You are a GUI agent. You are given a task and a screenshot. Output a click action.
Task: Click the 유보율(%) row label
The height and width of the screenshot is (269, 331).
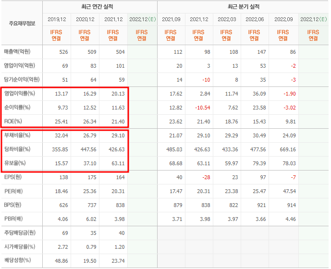pos(15,163)
